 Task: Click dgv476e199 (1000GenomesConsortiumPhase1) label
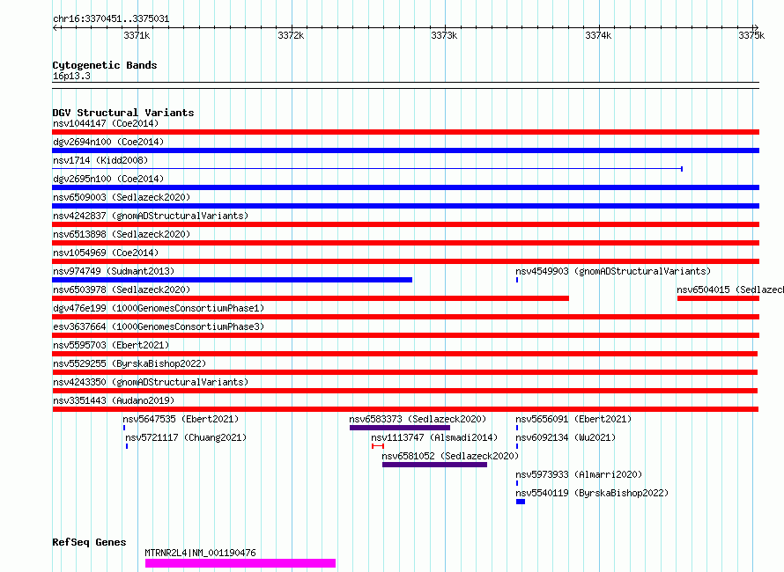coord(159,308)
